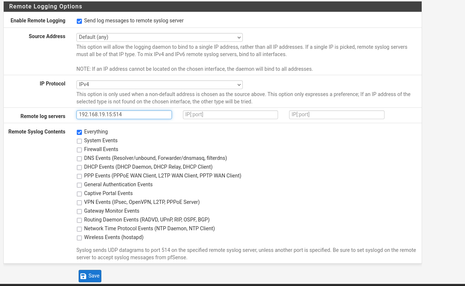Check Captive Portal Events
465x286 pixels.
point(79,194)
